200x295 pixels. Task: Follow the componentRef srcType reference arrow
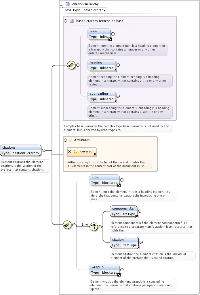click(137, 216)
